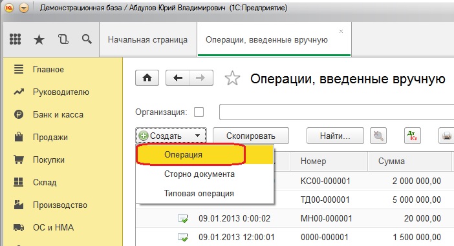Expand the Создать dropdown arrow
454x246 pixels.
(197, 136)
